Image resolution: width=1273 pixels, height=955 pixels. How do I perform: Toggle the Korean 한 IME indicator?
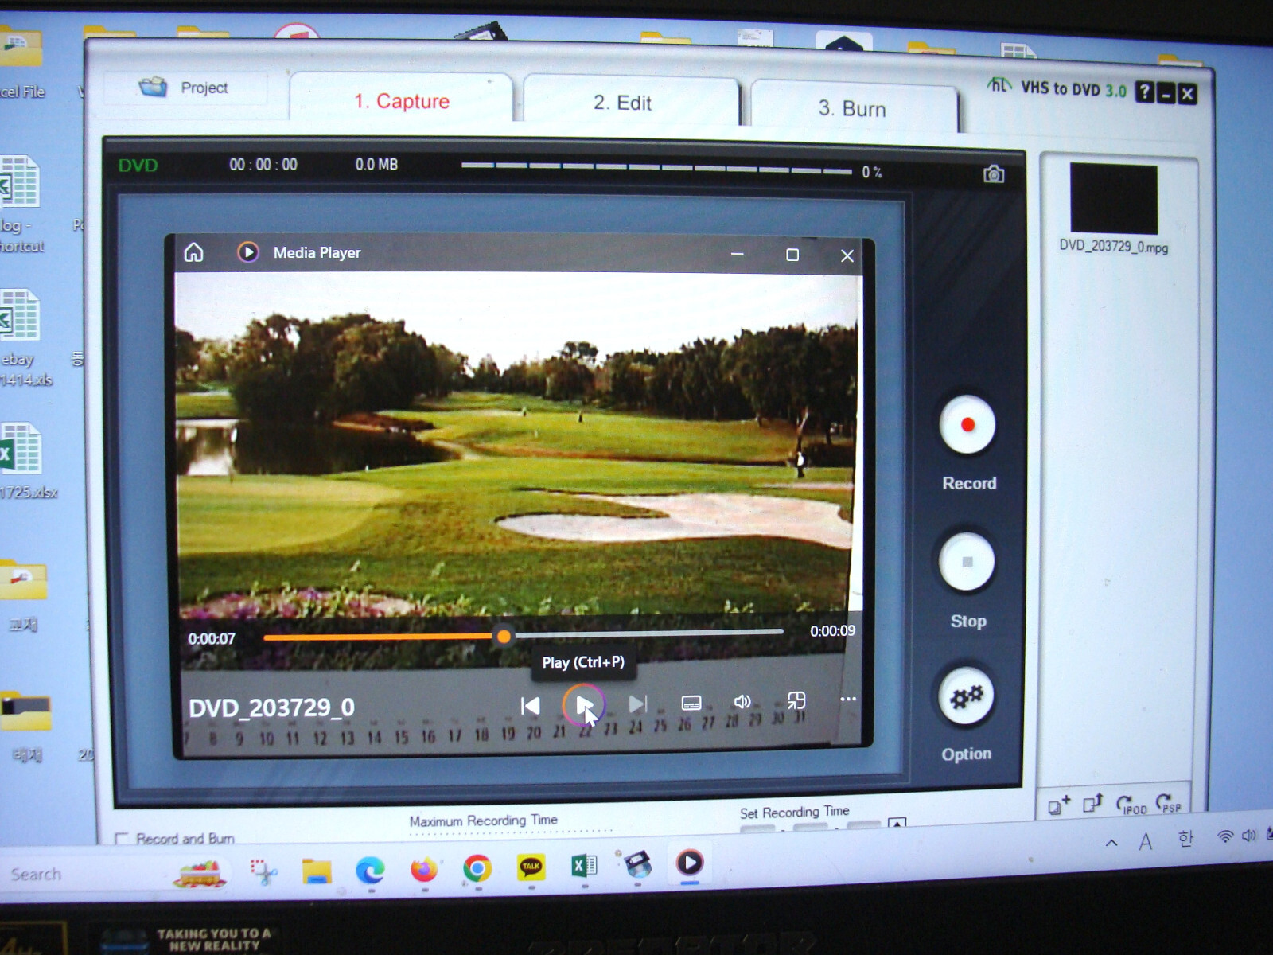point(1185,839)
